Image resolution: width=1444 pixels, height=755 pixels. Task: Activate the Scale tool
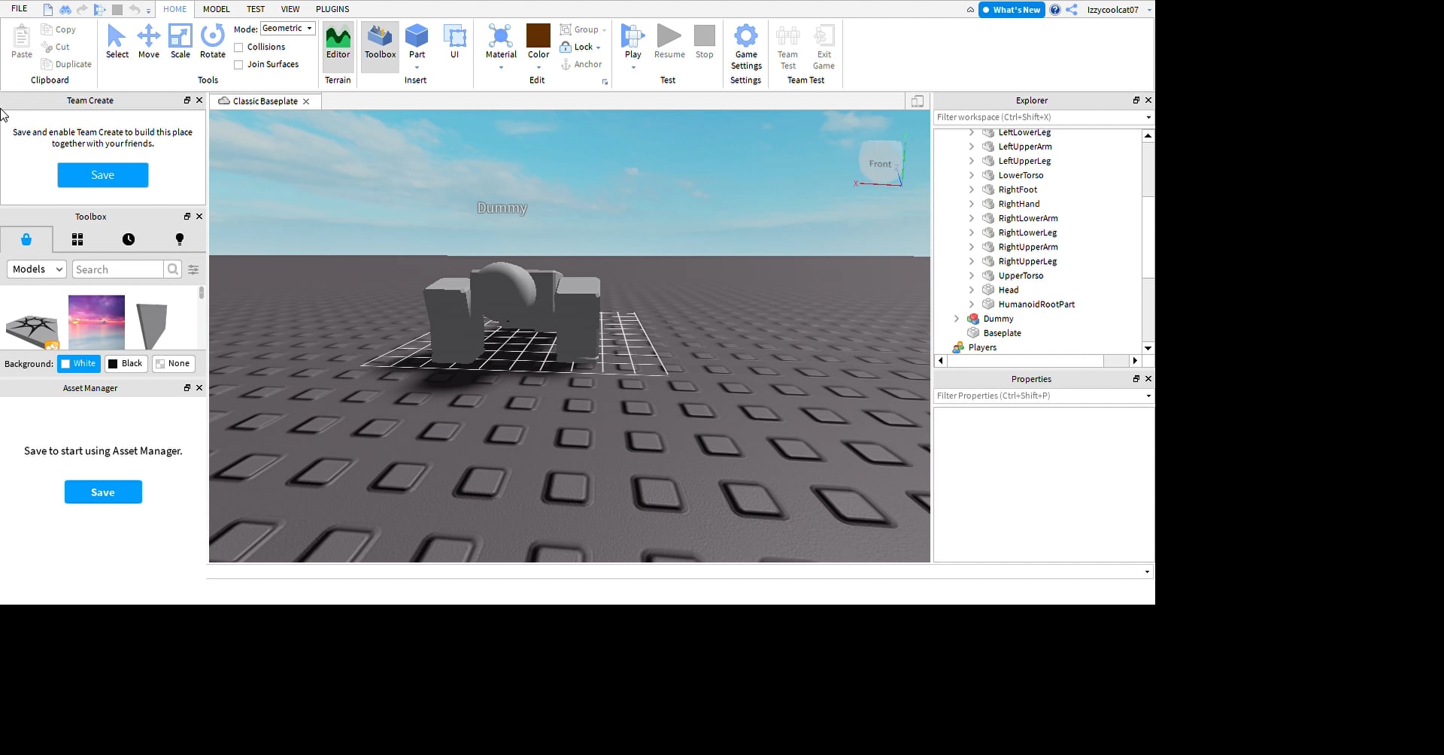(180, 41)
